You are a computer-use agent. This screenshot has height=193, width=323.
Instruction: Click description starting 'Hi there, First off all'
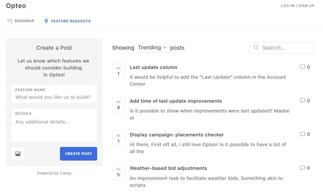(208, 148)
